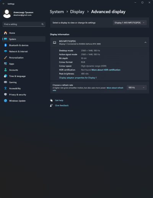The height and width of the screenshot is (198, 153).
Task: Click the High dynamic range (HDR) value
Action: (x=94, y=66)
